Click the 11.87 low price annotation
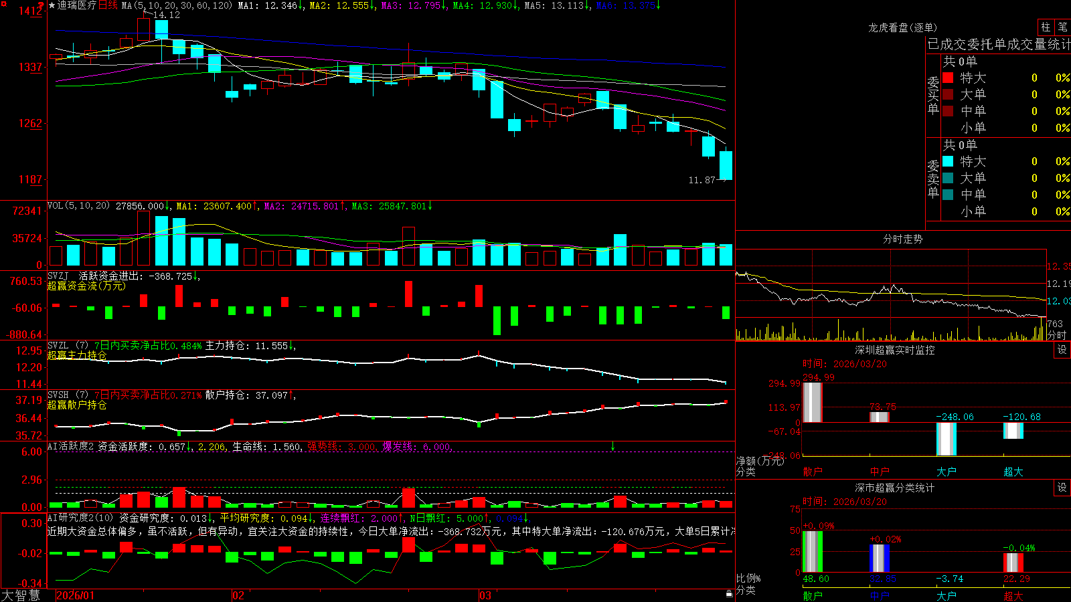1071x602 pixels. point(702,180)
